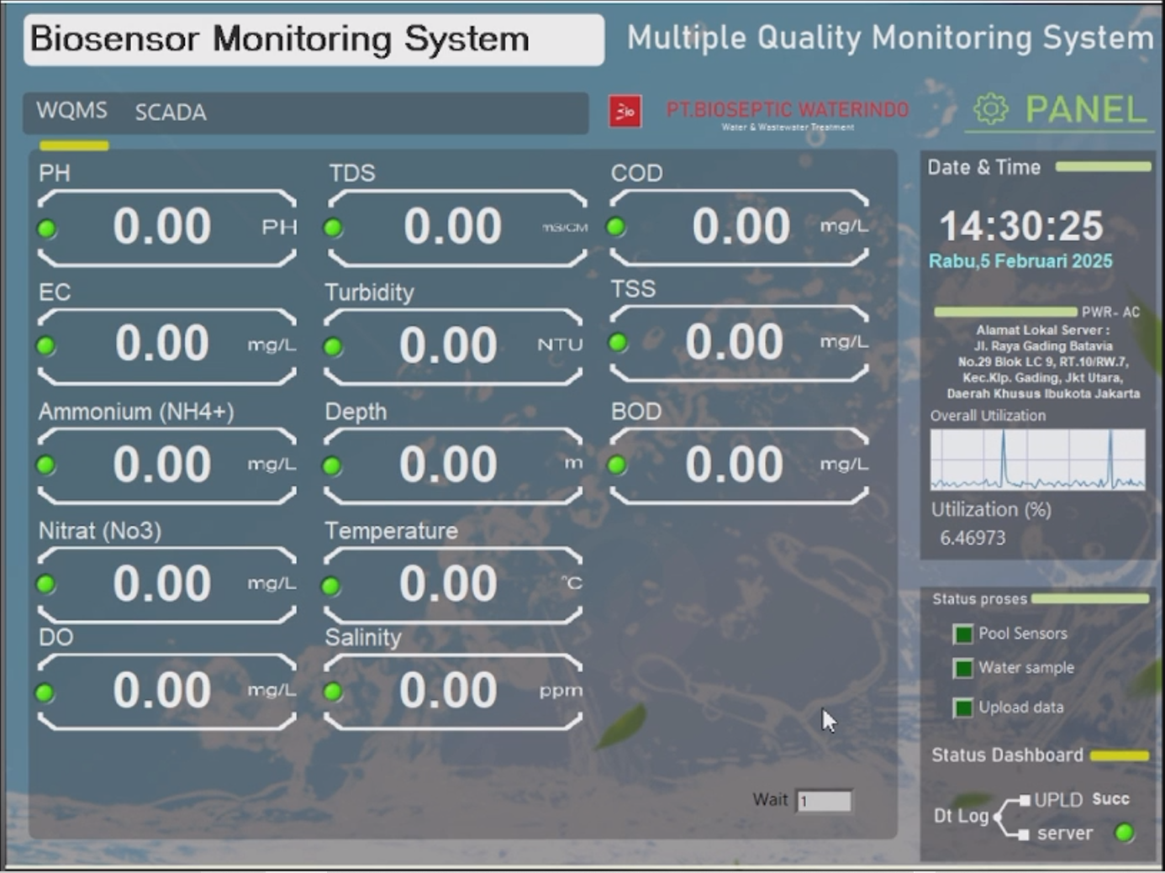Click the COD sensor status light
The width and height of the screenshot is (1165, 873).
616,227
